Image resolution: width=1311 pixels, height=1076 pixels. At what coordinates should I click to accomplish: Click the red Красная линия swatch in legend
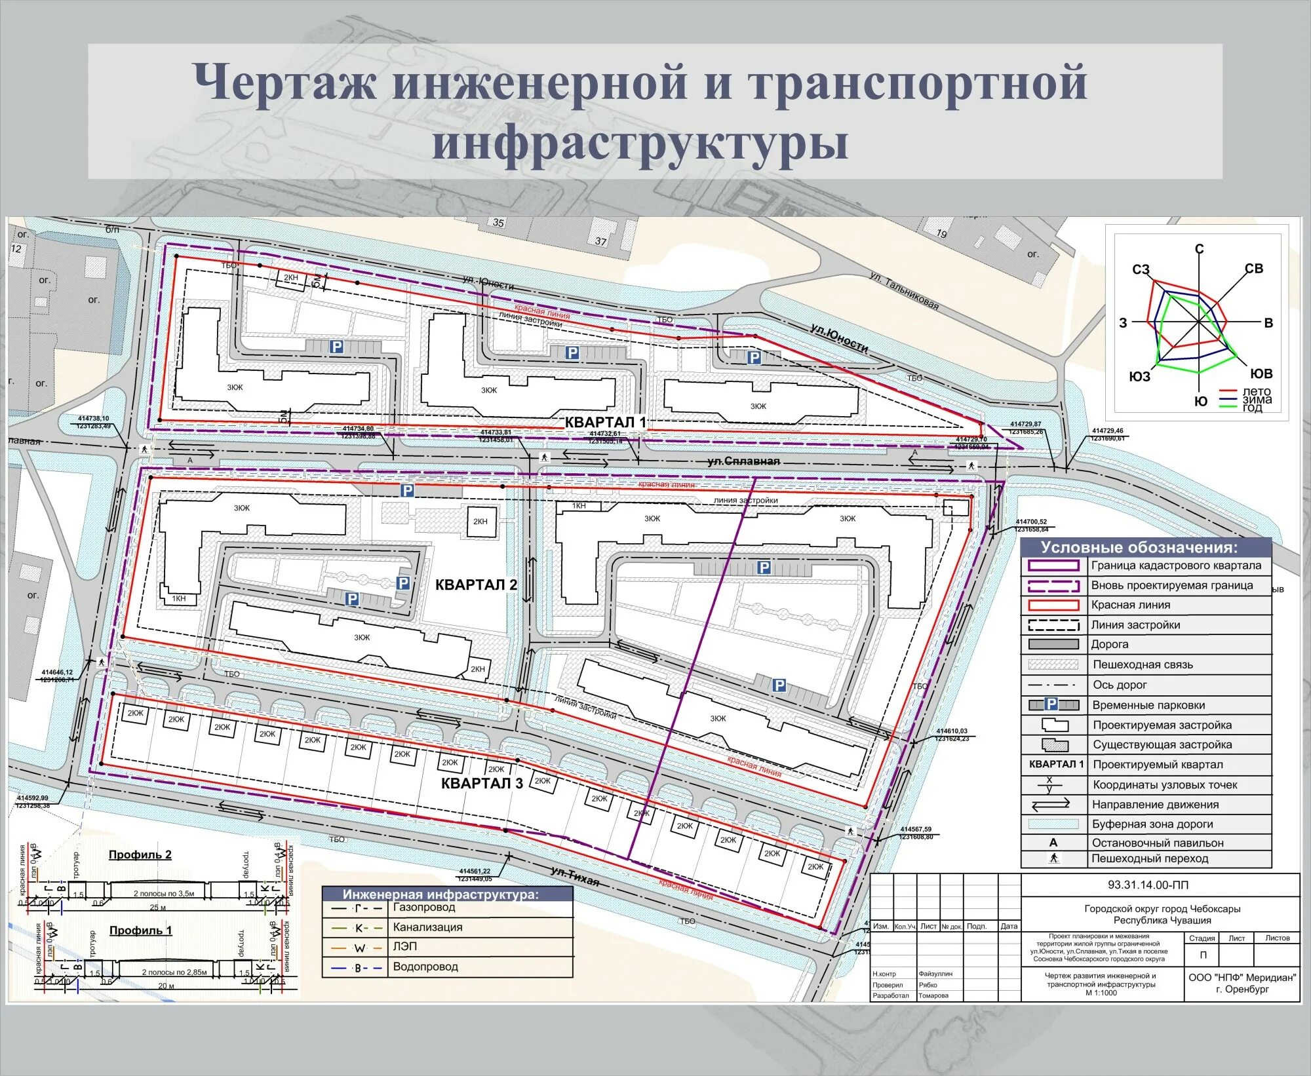point(1054,605)
